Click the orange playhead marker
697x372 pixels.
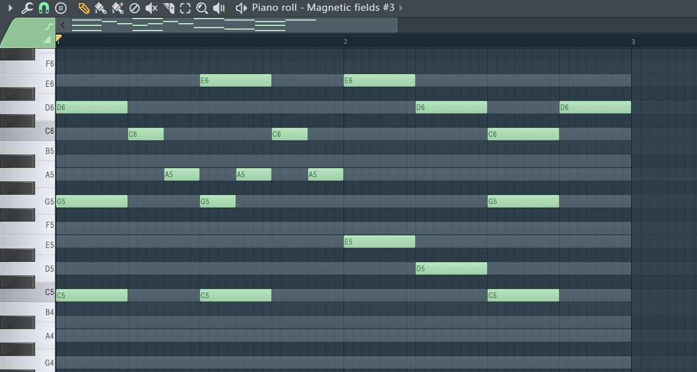click(58, 39)
